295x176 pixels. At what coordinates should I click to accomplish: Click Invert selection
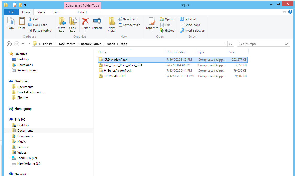192,31
